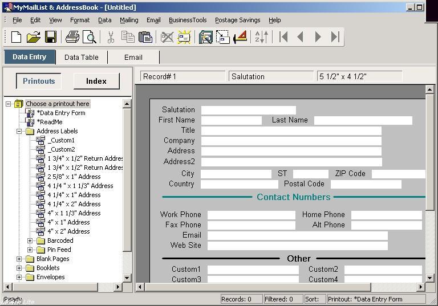Select the Data Entry tab

30,57
